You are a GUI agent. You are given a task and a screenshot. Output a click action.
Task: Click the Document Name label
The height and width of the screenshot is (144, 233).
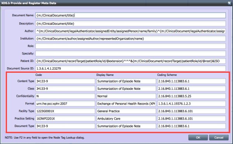(23, 15)
